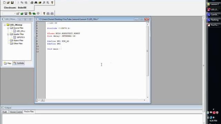Viewport: 221px width, 124px height.
Task: Click the Save File floppy icon in top toolbar
Action: point(12,2)
